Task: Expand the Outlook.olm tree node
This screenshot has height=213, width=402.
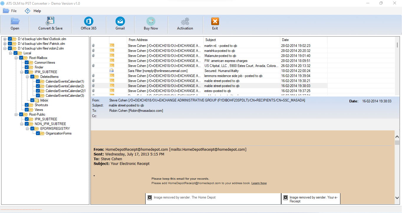Action: 5,39
